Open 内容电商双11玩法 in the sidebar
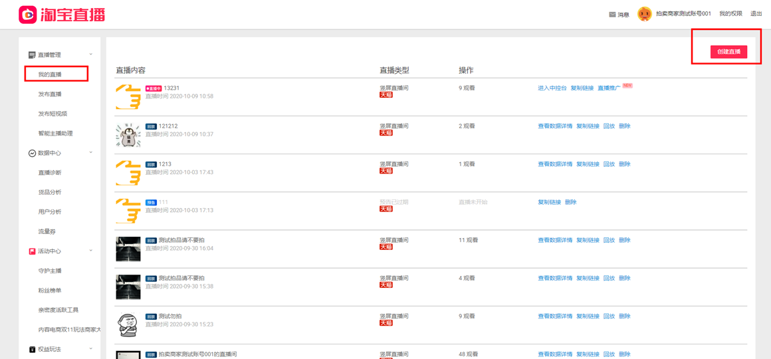Image resolution: width=771 pixels, height=359 pixels. coord(69,330)
